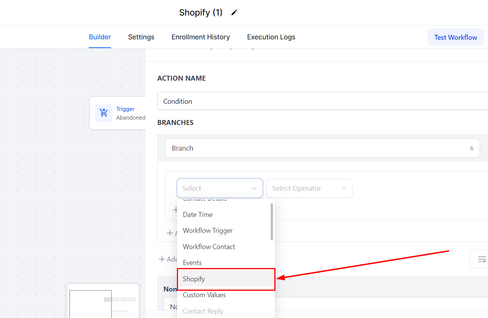The image size is (488, 318).
Task: Open the Builder tab
Action: pos(100,37)
